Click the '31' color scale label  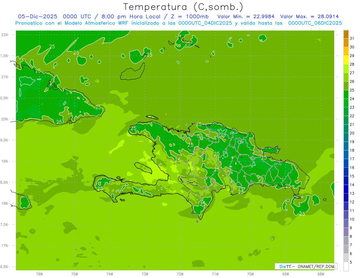pyautogui.click(x=352, y=38)
